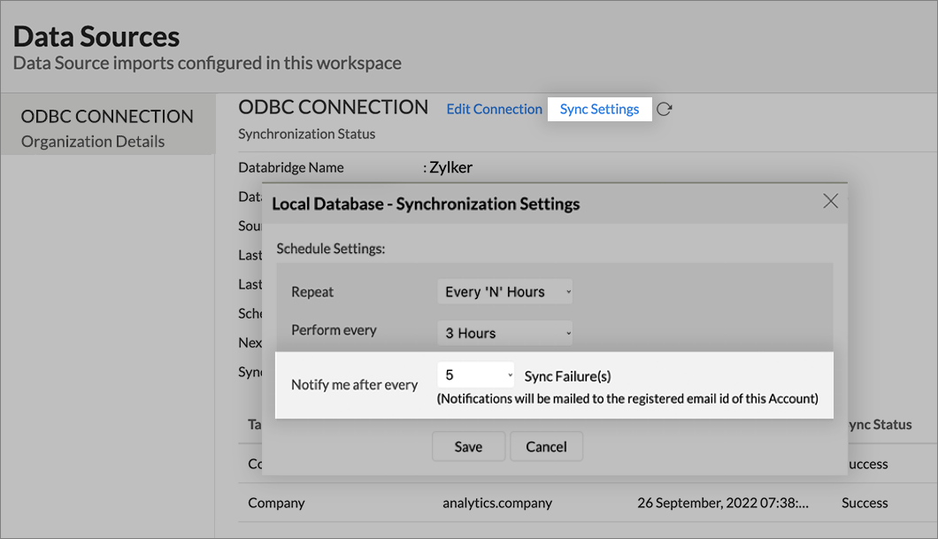Viewport: 938px width, 539px height.
Task: Click the Schedule Settings section label
Action: (331, 249)
